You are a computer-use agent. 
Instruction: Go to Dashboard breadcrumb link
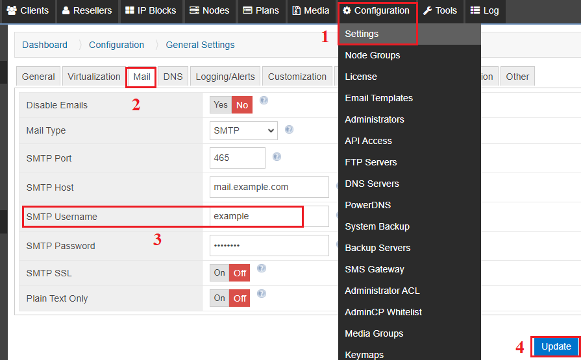(x=45, y=45)
